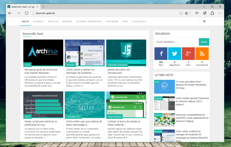Open the Facebook fans tile
The height and width of the screenshot is (147, 231).
(161, 54)
